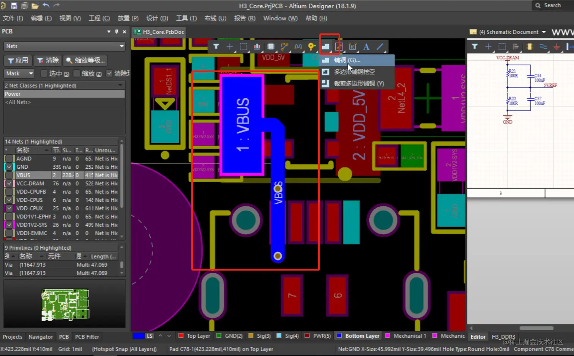Image resolution: width=574 pixels, height=356 pixels.
Task: Tick the 选中 (S) checkbox
Action: tap(44, 73)
